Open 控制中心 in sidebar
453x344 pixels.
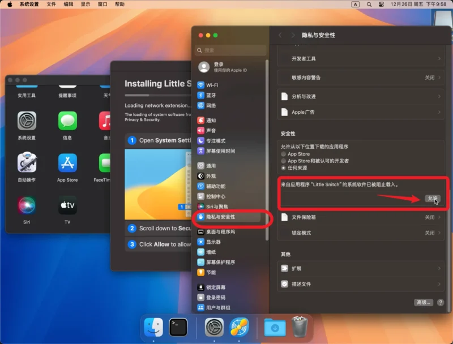coord(215,196)
